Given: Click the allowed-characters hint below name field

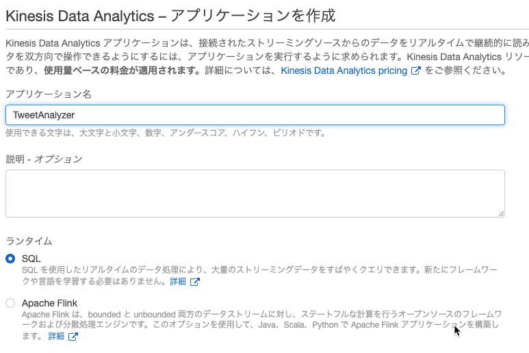Looking at the screenshot, I should tap(166, 133).
